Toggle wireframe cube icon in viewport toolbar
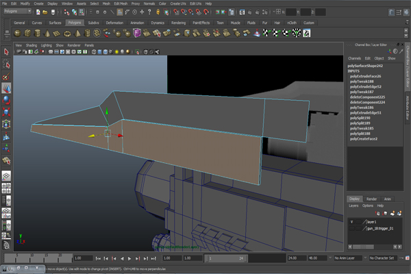 (x=94, y=52)
